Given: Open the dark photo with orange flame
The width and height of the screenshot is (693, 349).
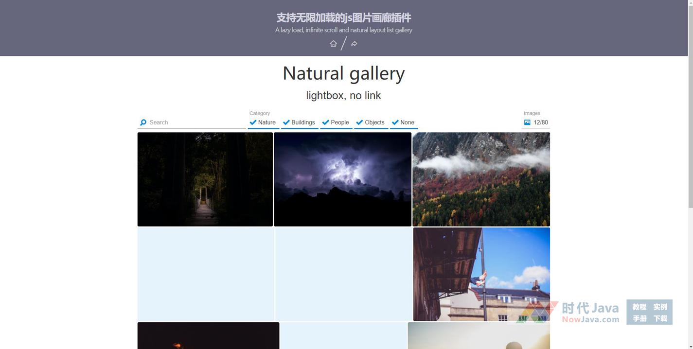Looking at the screenshot, I should [208, 336].
